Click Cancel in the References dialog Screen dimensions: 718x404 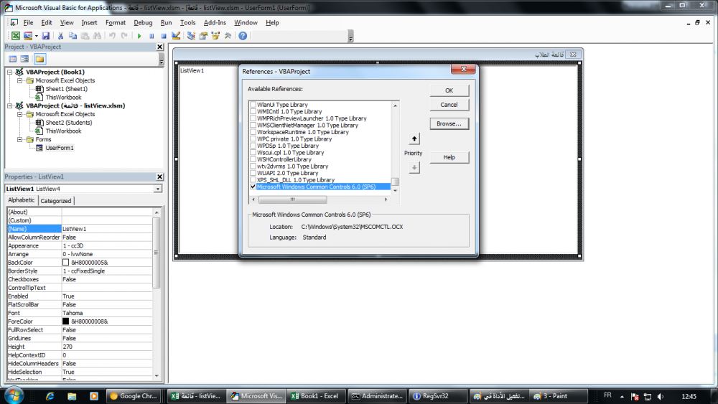(449, 105)
